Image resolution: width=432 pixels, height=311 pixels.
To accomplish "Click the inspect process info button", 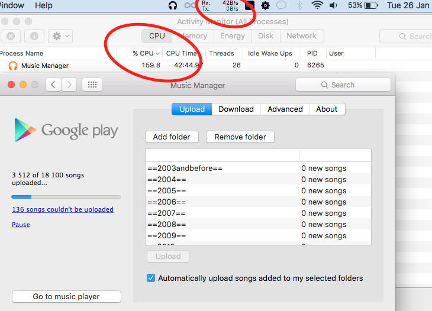I will 34,36.
